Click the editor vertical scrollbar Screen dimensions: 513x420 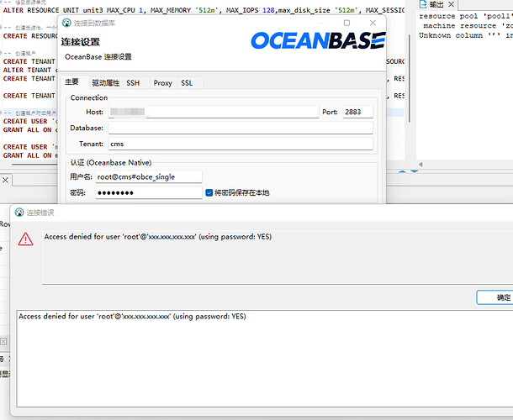click(x=410, y=78)
